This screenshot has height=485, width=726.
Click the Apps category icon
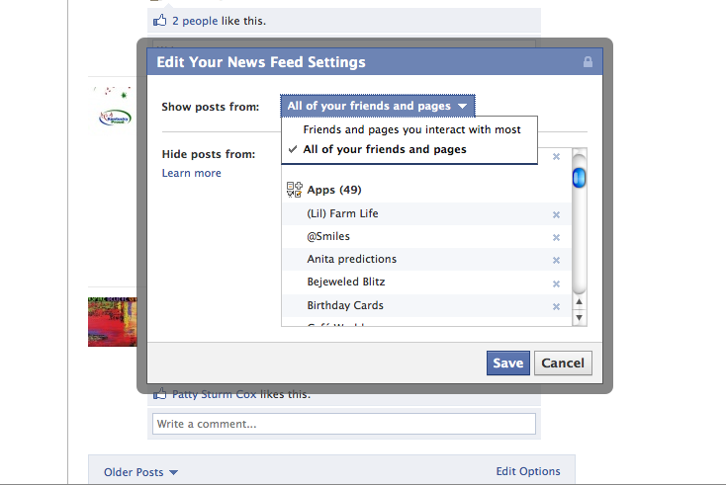click(294, 190)
